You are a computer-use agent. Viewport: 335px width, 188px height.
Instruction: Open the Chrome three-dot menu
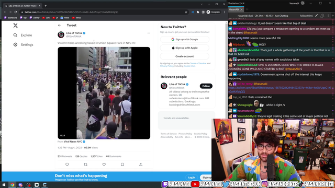coord(224,12)
